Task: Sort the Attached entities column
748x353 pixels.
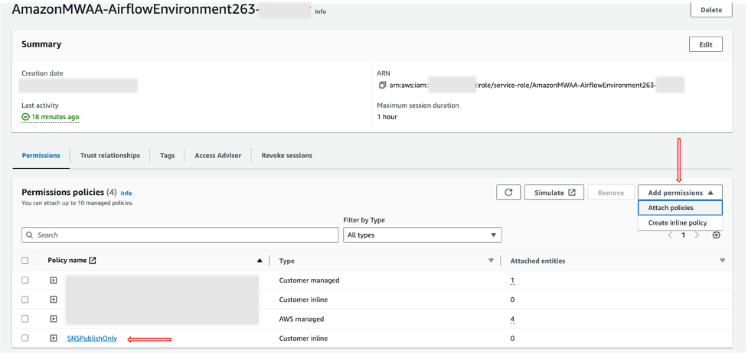Action: click(722, 261)
